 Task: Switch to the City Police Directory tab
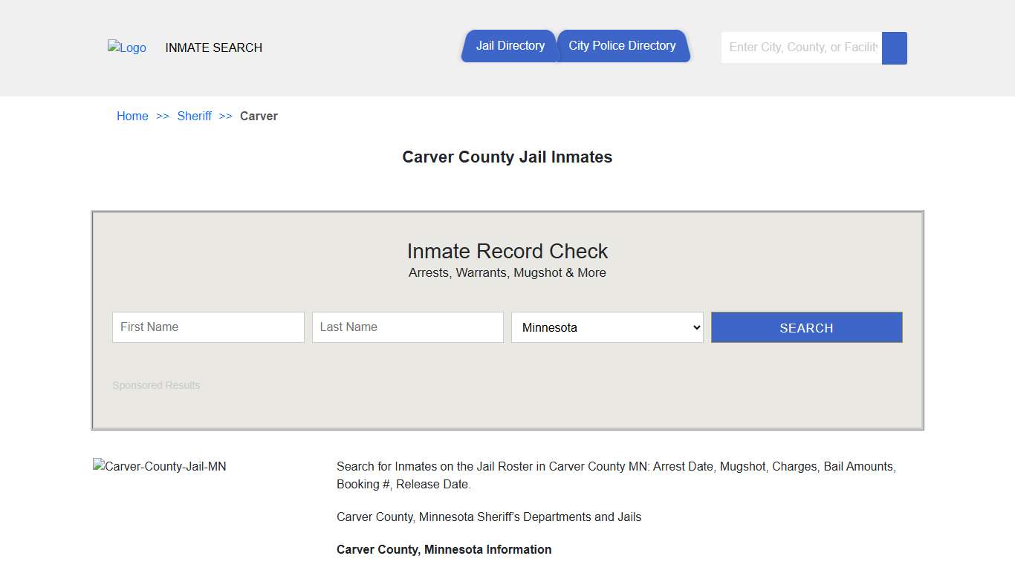(623, 45)
